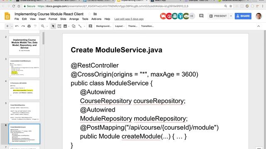Select slide 3 thumbnail
The width and height of the screenshot is (266, 149).
point(24,68)
